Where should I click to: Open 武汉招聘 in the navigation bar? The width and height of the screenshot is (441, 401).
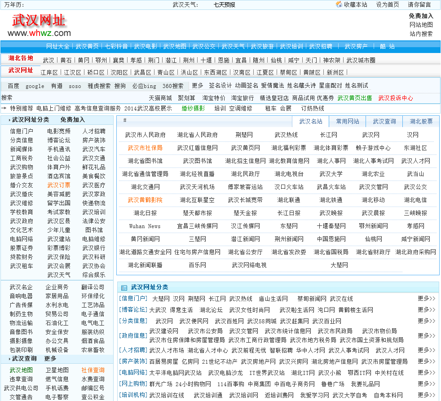coord(321,46)
